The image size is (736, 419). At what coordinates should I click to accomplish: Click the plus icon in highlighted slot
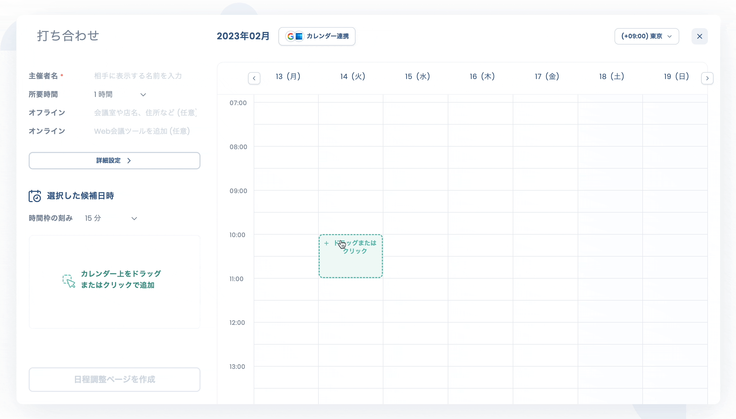(326, 243)
